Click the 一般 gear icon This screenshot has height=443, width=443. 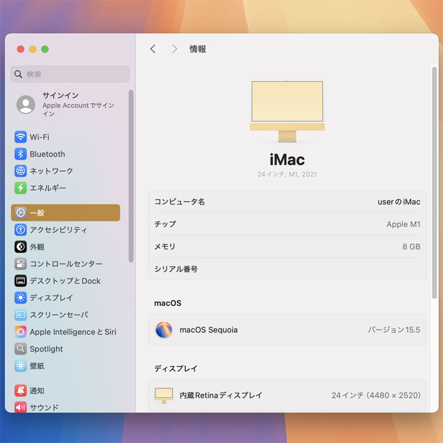21,213
